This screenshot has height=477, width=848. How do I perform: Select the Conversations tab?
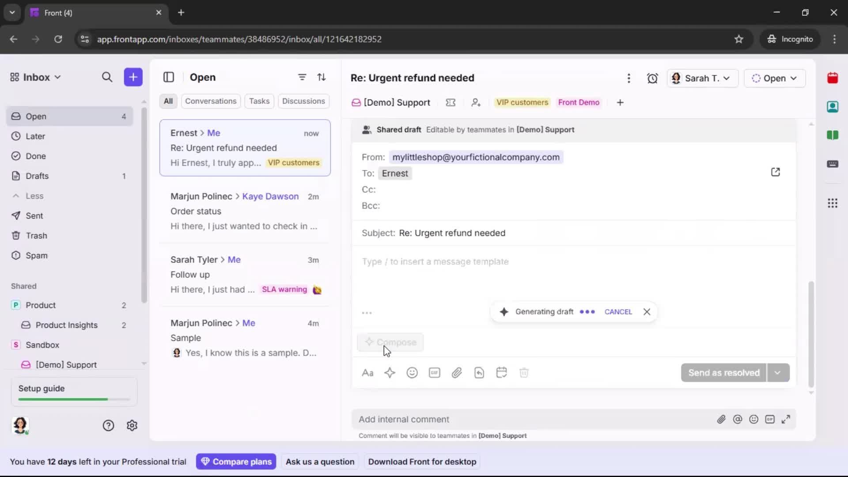211,101
